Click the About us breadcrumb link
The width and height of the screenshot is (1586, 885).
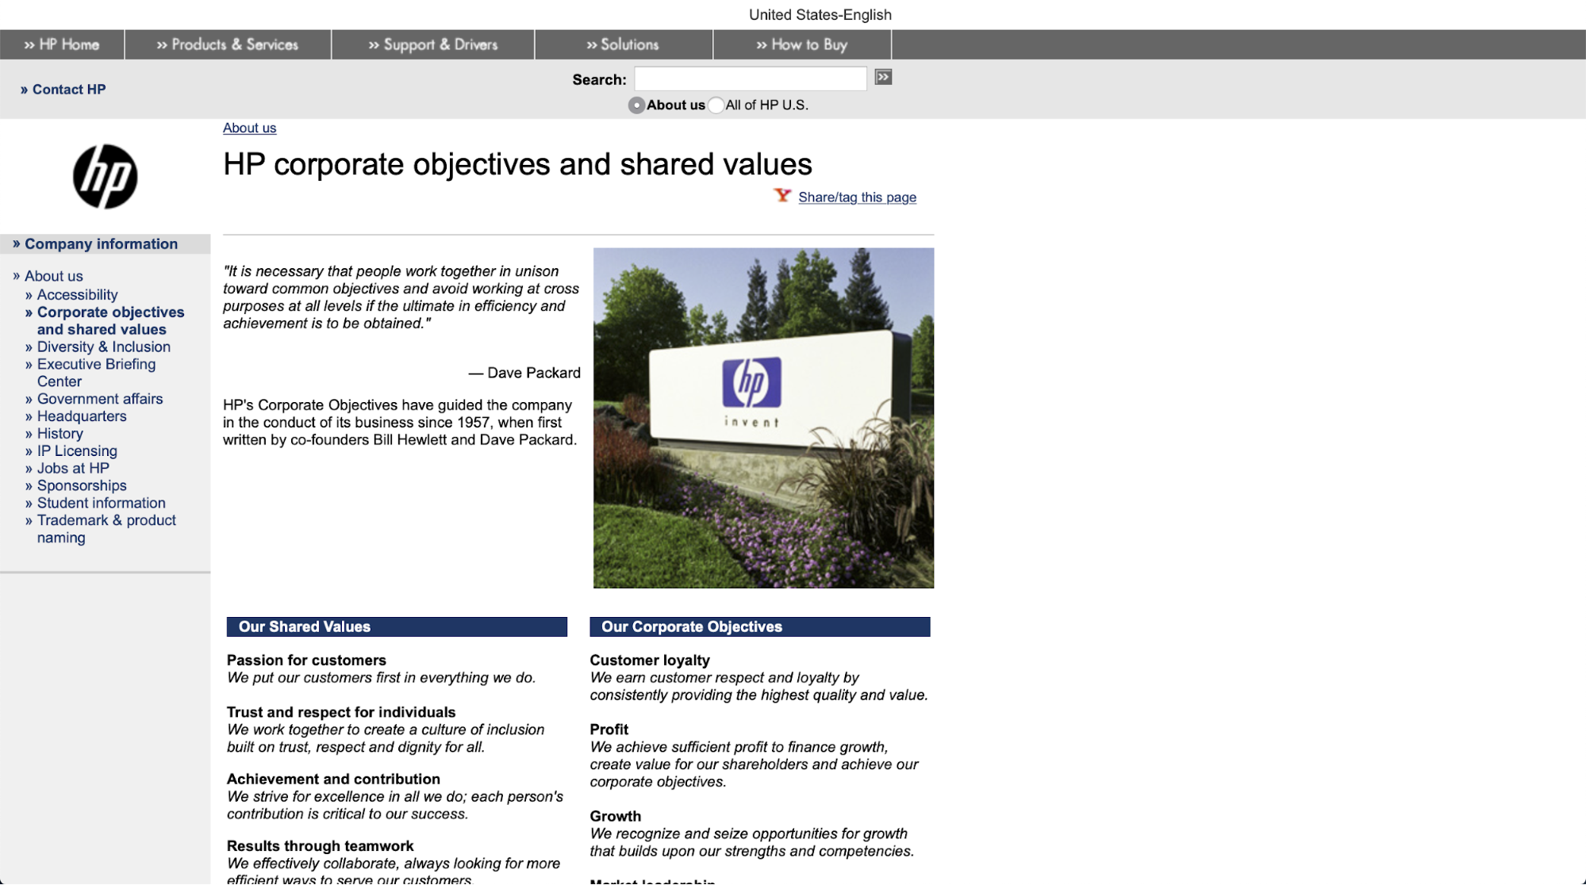pos(249,128)
